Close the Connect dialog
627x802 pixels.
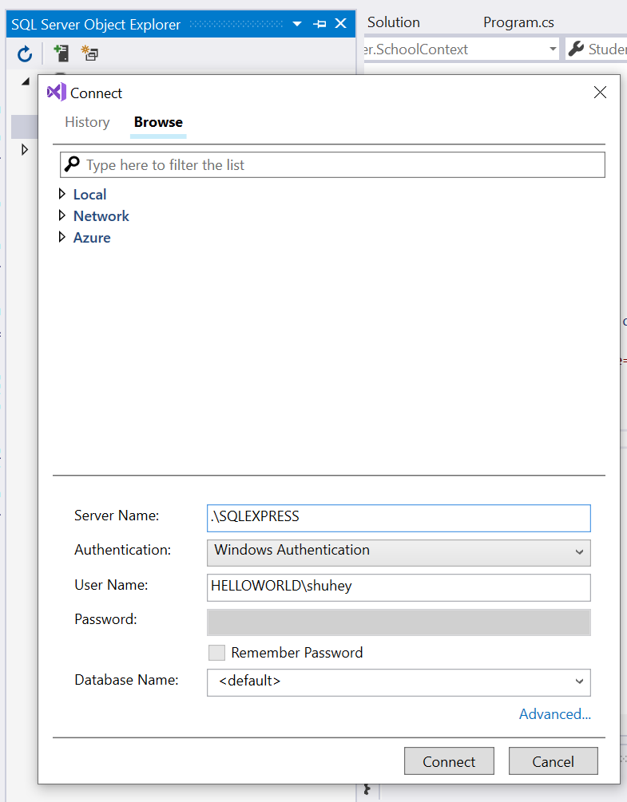(x=600, y=92)
